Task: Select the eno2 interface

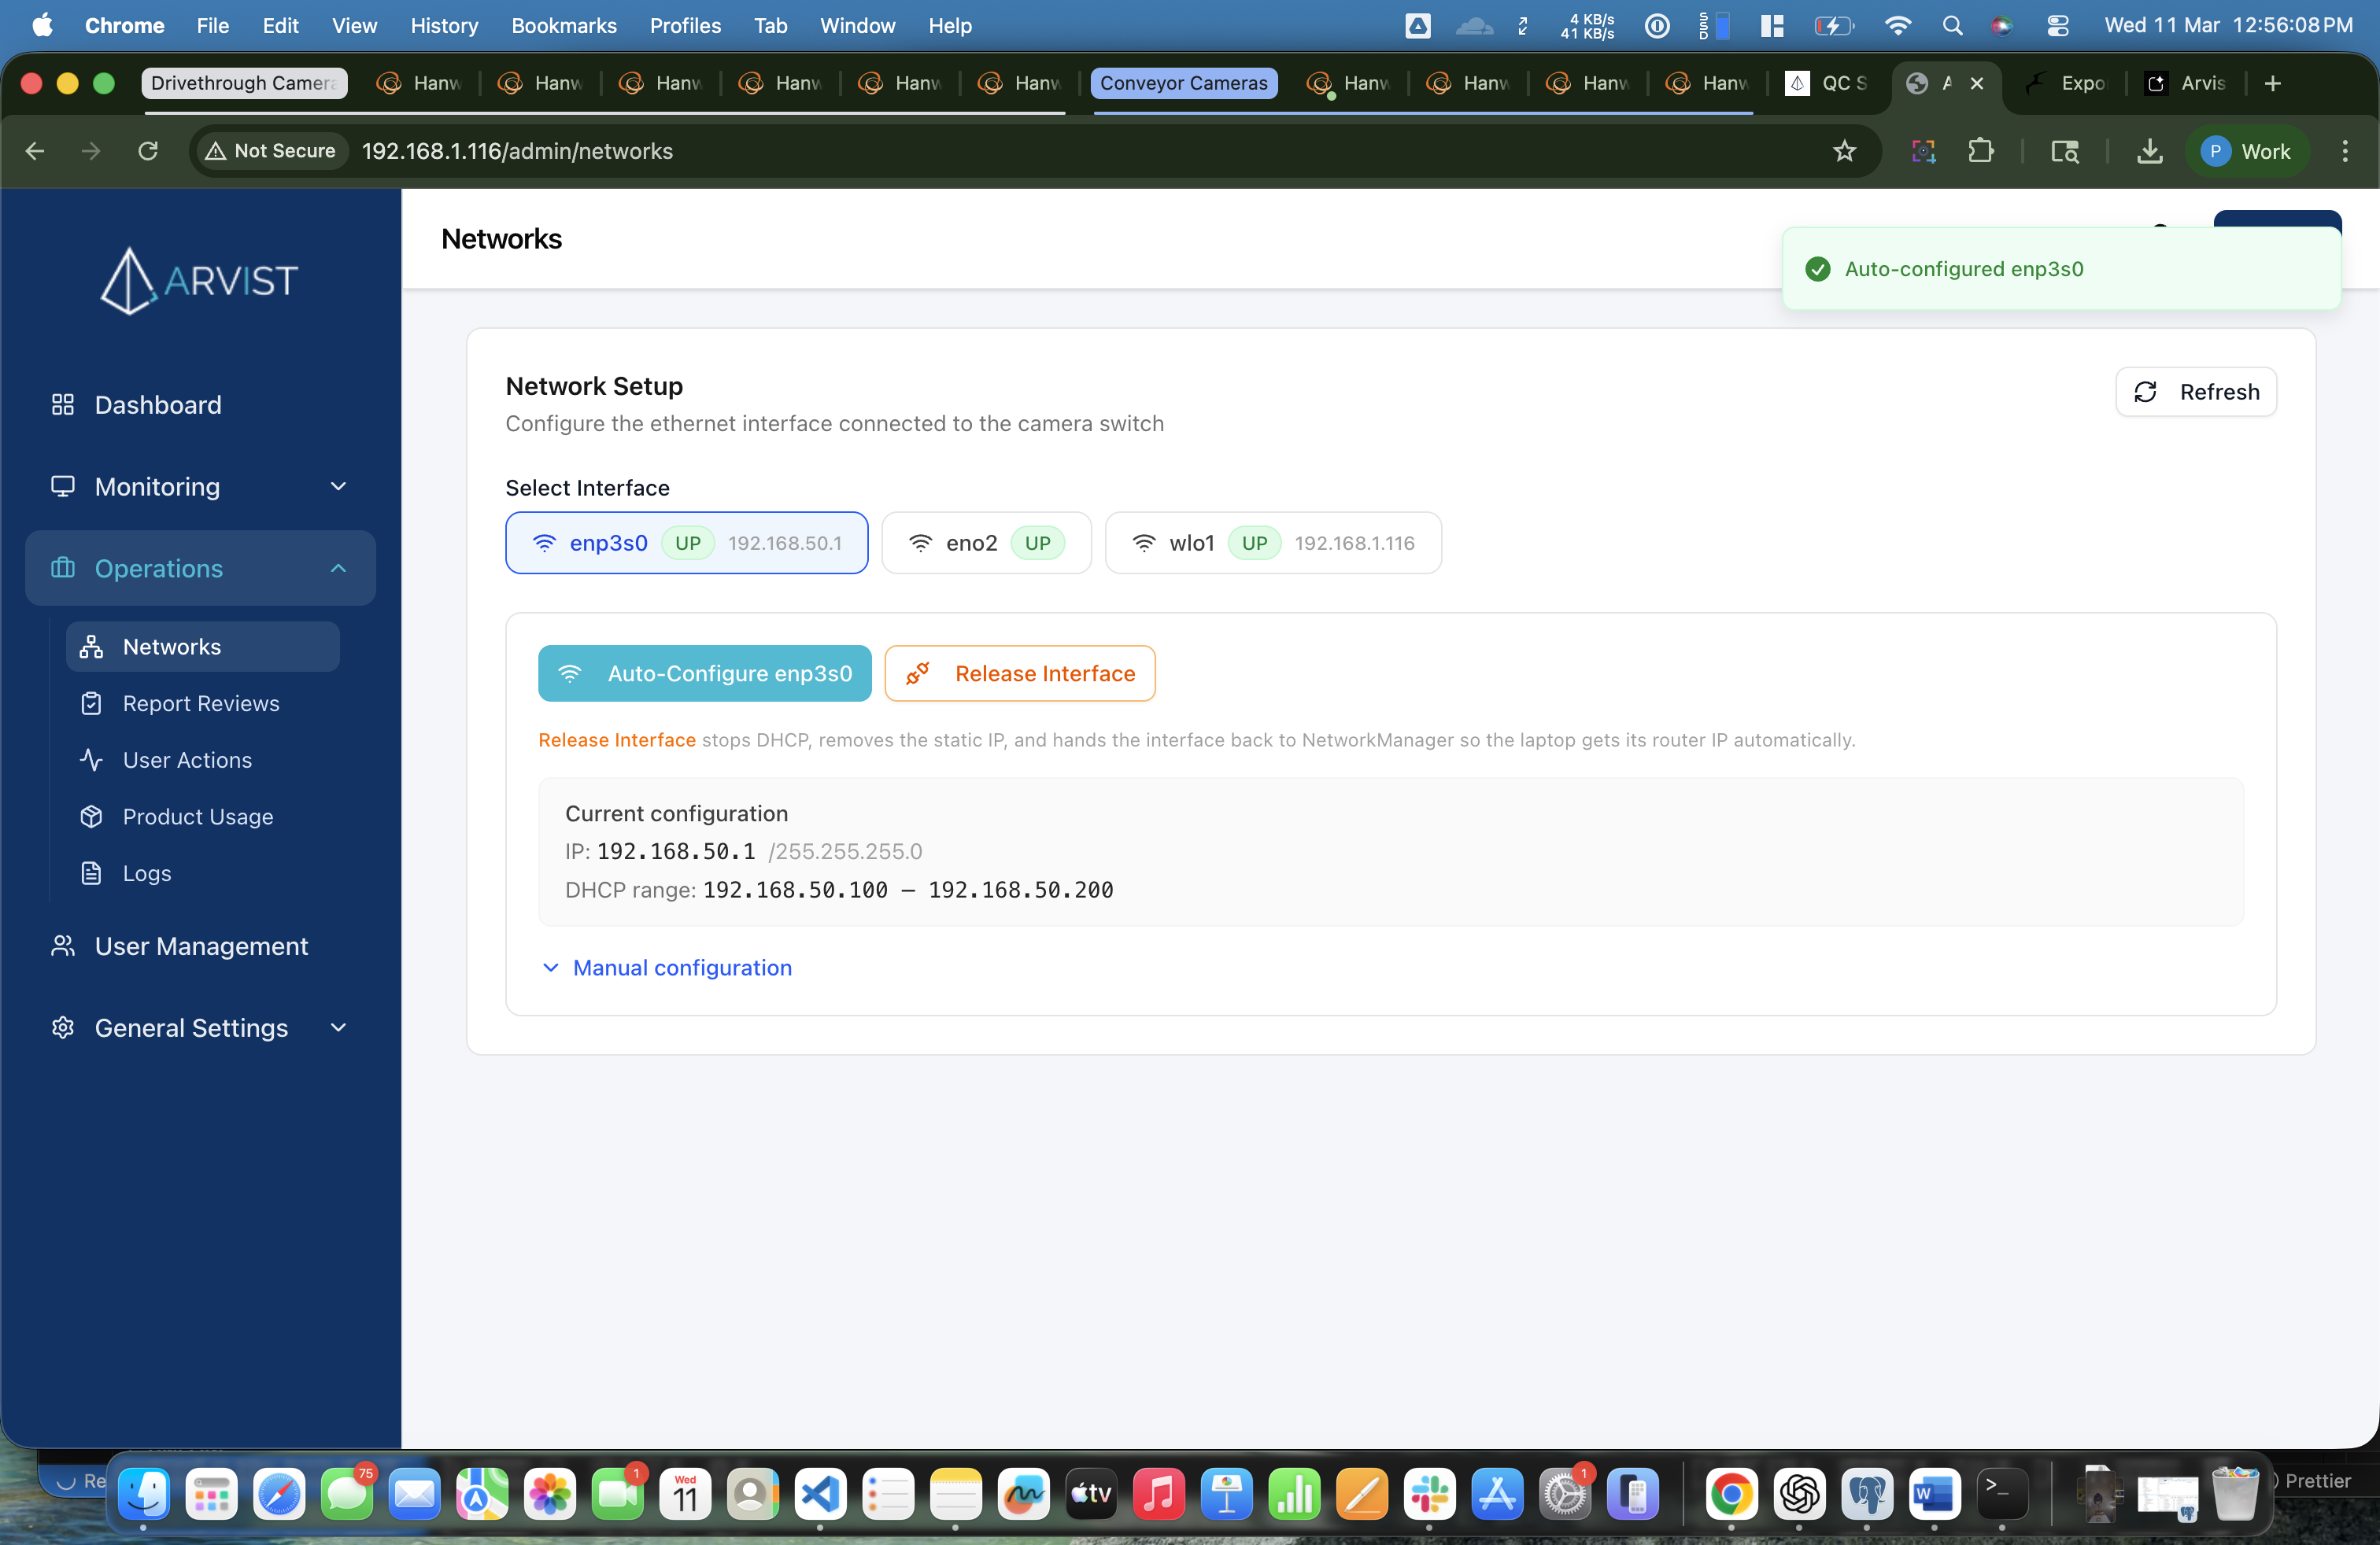Action: [986, 543]
